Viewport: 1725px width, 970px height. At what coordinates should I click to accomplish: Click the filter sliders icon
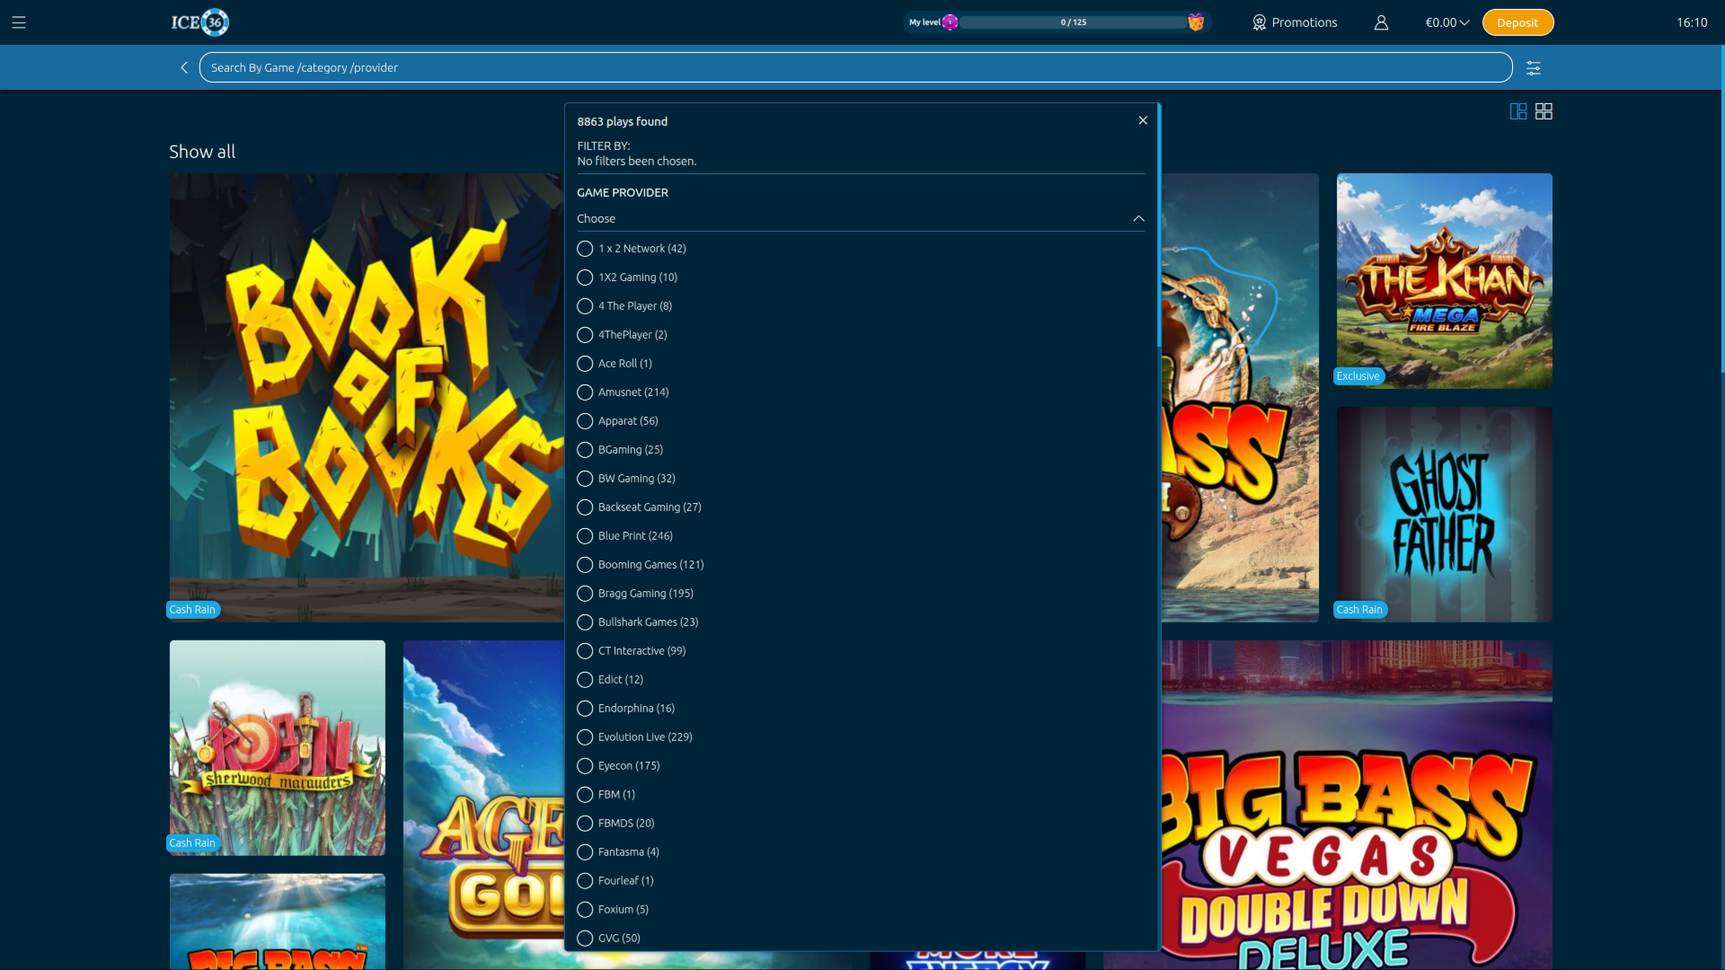click(1534, 68)
